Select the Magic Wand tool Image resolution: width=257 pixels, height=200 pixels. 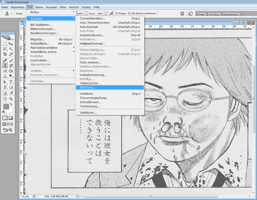click(11, 49)
